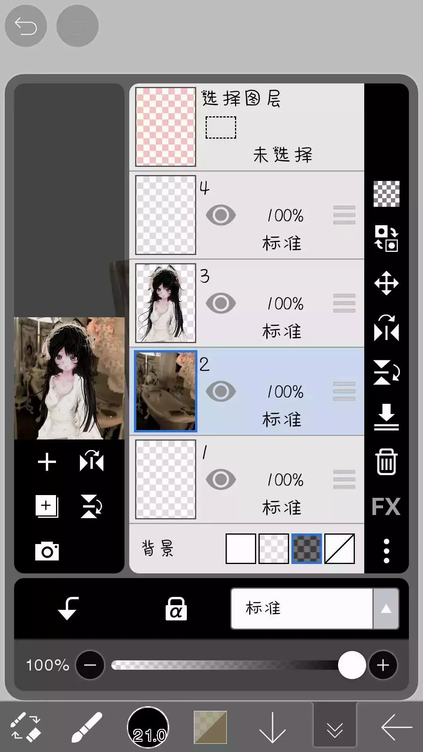The image size is (423, 752).
Task: Hide layer 4 with eye icon
Action: [221, 215]
